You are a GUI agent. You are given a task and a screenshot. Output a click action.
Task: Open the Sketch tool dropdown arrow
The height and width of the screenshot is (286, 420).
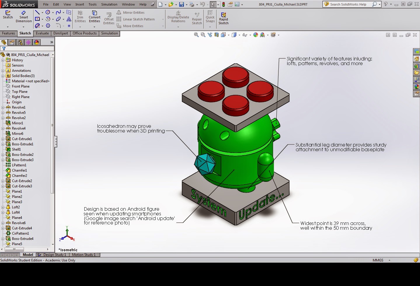[x=8, y=27]
